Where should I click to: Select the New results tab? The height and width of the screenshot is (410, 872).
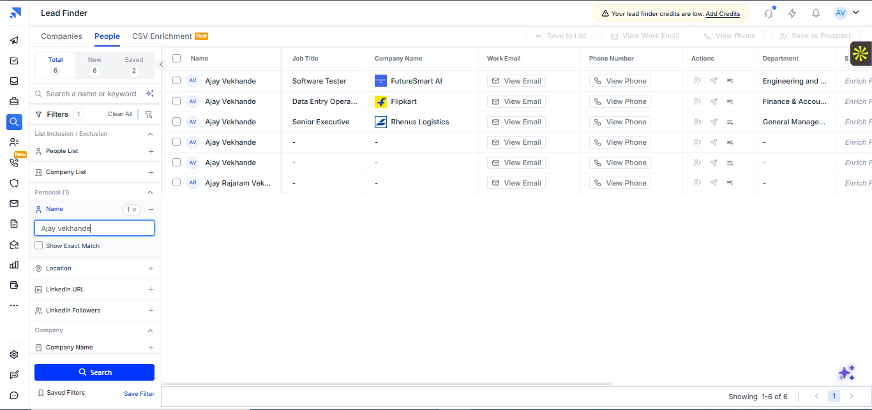click(x=94, y=65)
